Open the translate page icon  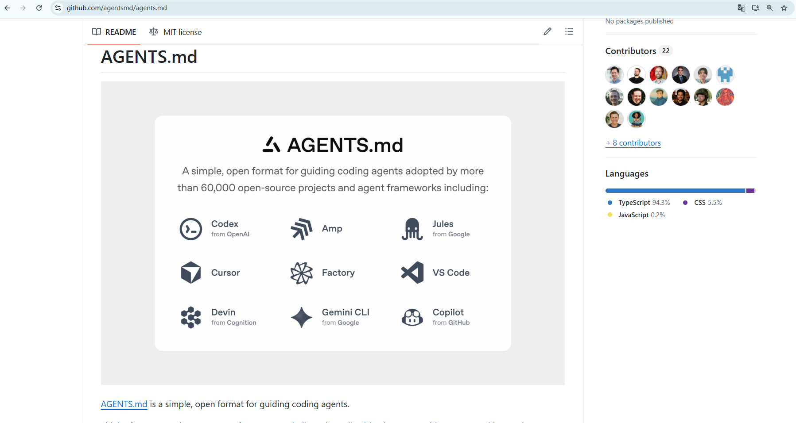click(x=741, y=8)
